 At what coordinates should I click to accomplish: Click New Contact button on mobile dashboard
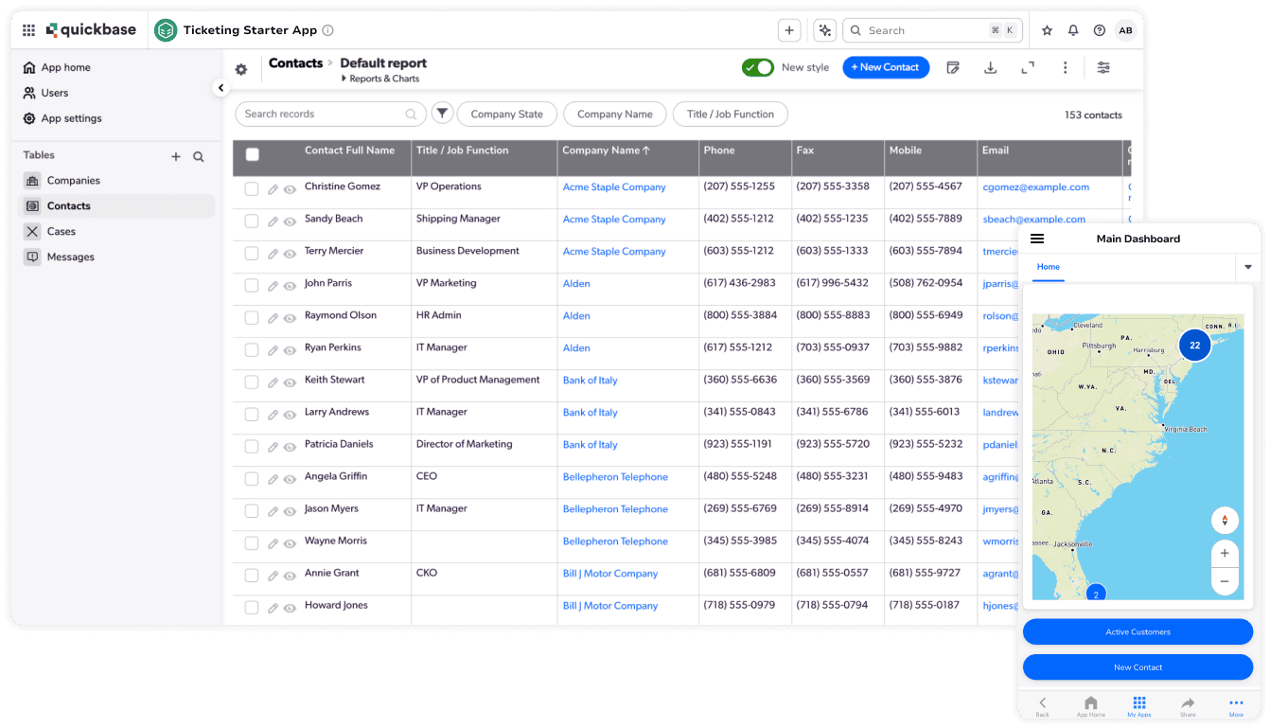(1138, 666)
